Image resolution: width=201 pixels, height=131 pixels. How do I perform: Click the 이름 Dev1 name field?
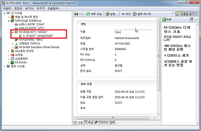click(133, 32)
